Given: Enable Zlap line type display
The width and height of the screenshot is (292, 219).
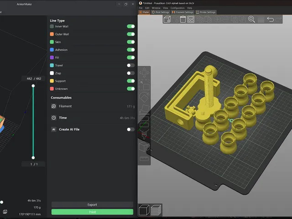Looking at the screenshot, I should tap(131, 73).
